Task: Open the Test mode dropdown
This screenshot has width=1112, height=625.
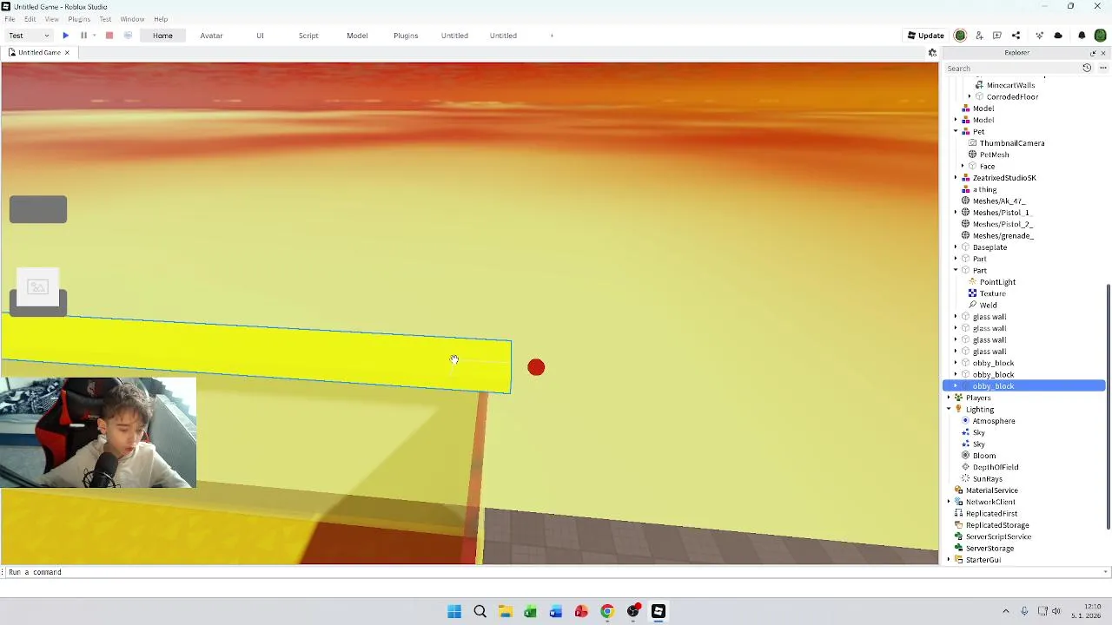Action: click(29, 36)
